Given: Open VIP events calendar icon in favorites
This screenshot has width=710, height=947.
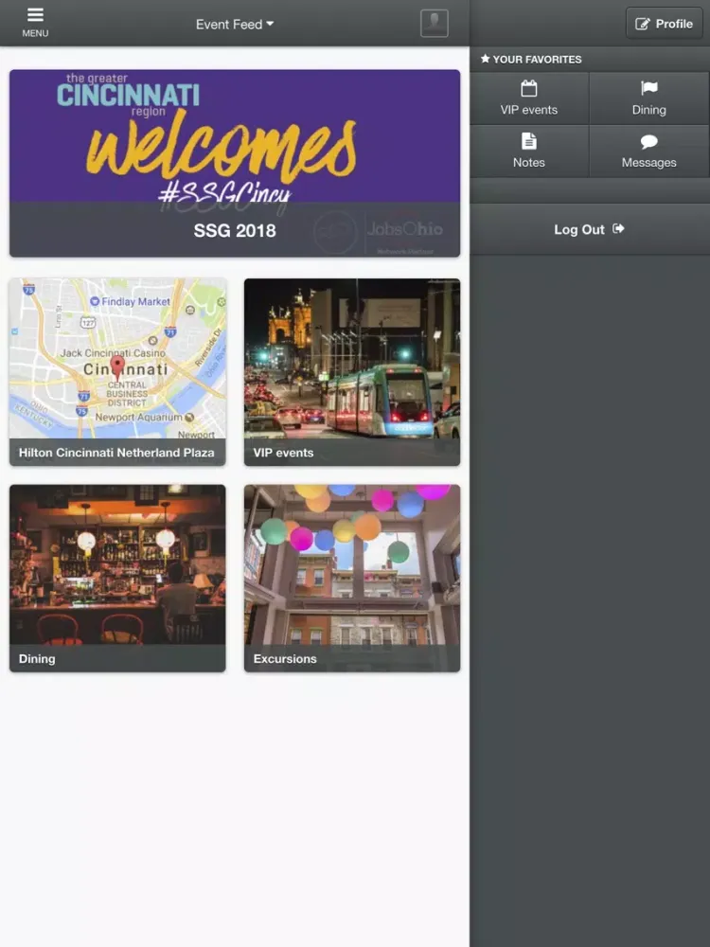Looking at the screenshot, I should pos(529,98).
